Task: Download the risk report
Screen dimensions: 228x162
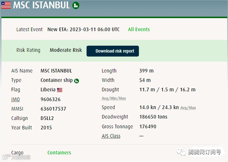Action: pos(113,51)
